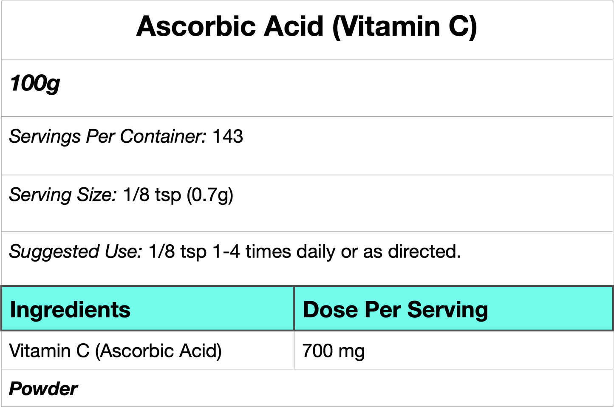The image size is (614, 407).
Task: Click the "700 mg" dose value
Action: pos(334,351)
